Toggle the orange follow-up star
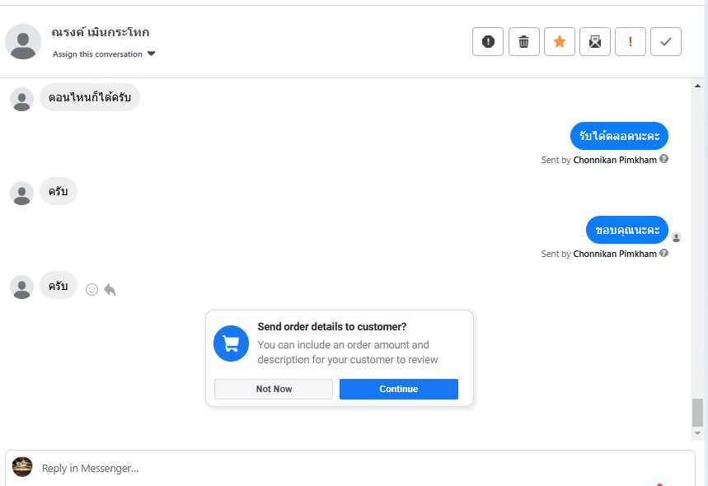The image size is (708, 486). tap(560, 42)
